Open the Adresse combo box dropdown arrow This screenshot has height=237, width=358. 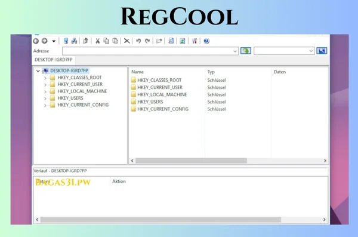tap(235, 51)
